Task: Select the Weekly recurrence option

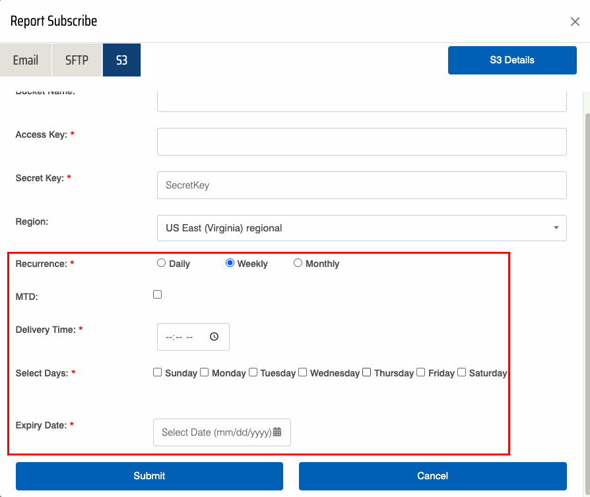Action: click(x=230, y=263)
